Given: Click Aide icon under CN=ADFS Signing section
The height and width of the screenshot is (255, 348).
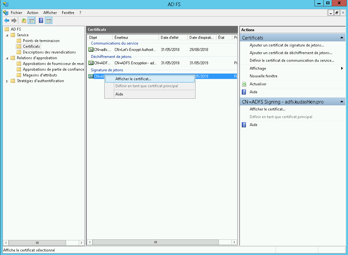Looking at the screenshot, I should [x=244, y=125].
